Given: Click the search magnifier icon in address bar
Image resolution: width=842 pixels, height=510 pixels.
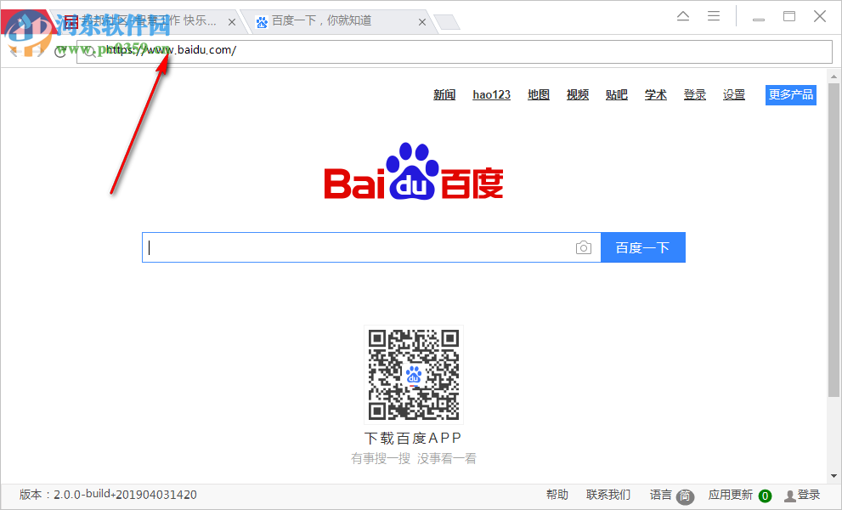Looking at the screenshot, I should pos(90,51).
